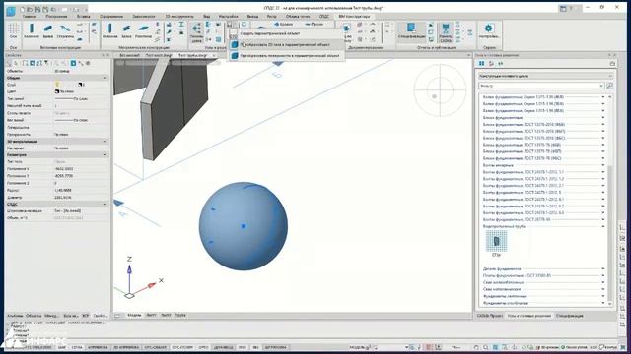Open the Фильтр dropdown arrow
The image size is (631, 354).
click(x=601, y=86)
